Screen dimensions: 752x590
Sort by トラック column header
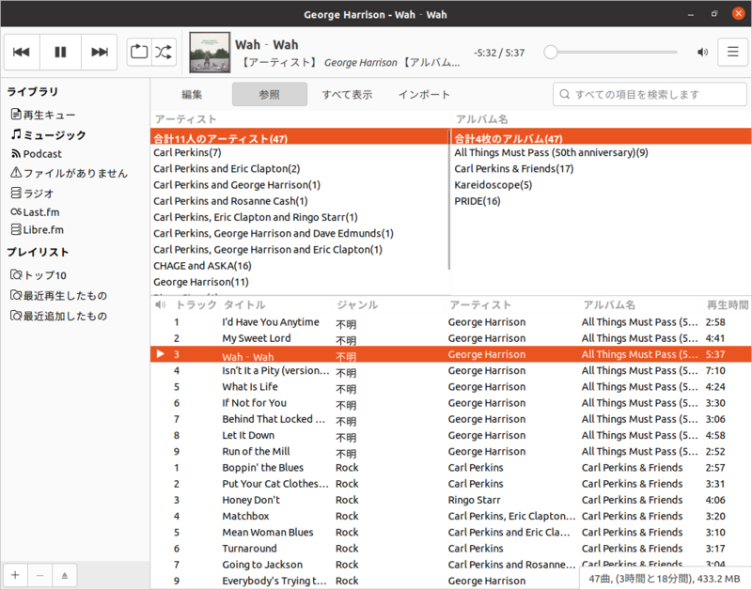coord(196,304)
